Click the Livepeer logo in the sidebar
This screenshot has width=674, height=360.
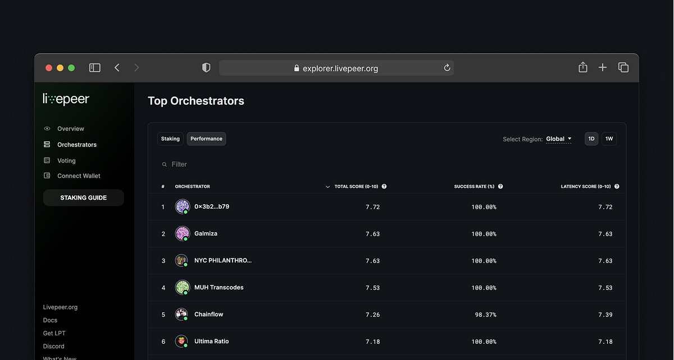65,98
